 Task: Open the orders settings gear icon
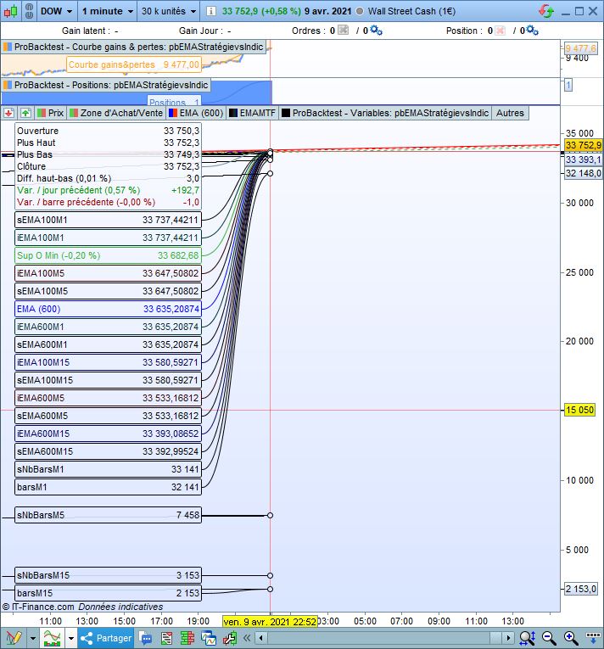pyautogui.click(x=376, y=31)
